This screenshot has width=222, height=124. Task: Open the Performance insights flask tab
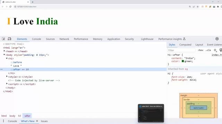pyautogui.click(x=172, y=39)
